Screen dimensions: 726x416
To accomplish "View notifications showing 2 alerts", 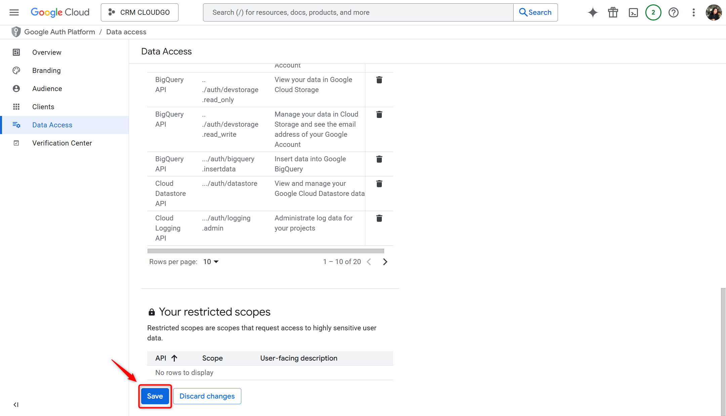I will [x=653, y=12].
